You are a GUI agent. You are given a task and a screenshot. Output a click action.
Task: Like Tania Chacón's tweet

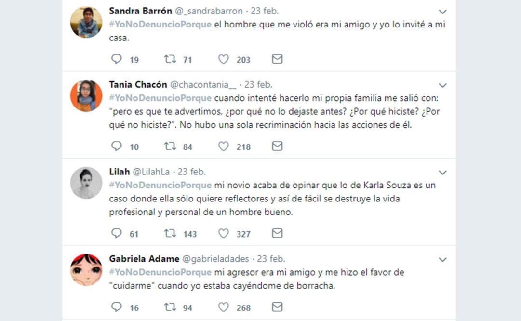(223, 146)
